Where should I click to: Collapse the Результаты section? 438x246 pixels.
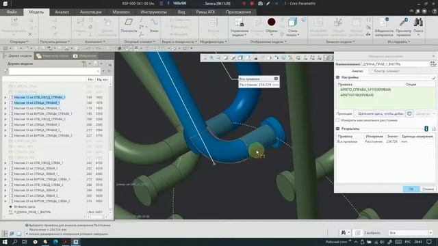tap(337, 128)
